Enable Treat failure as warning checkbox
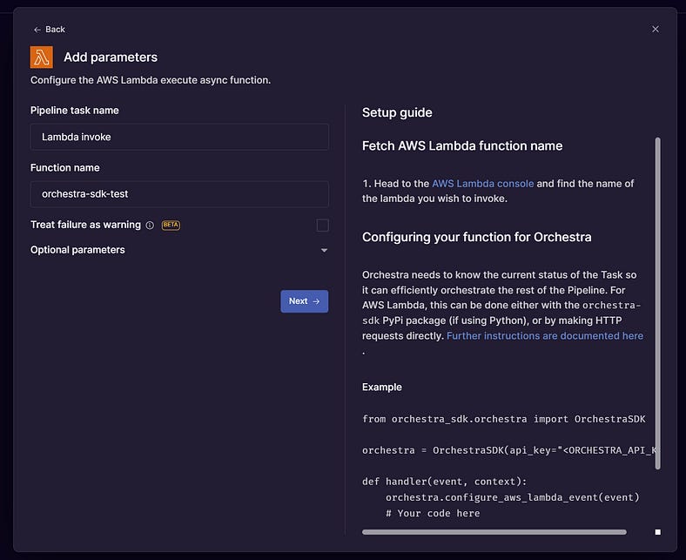 pos(322,225)
